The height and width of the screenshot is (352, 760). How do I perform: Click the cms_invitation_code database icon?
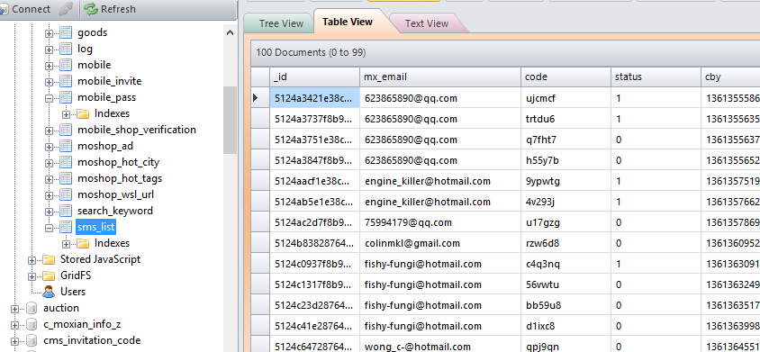tap(32, 340)
